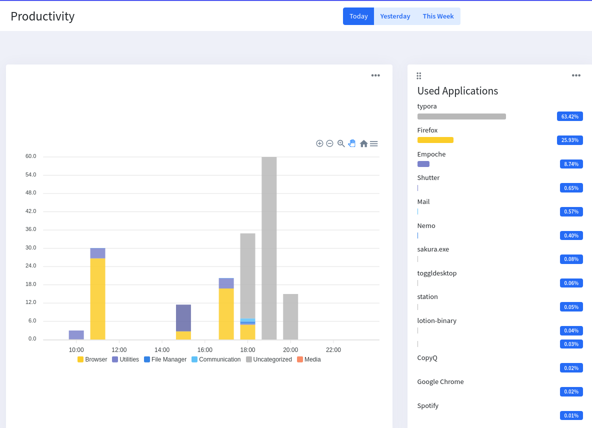Screen dimensions: 592x428
Task: Click the 8.74% badge for Empoche
Action: click(571, 164)
